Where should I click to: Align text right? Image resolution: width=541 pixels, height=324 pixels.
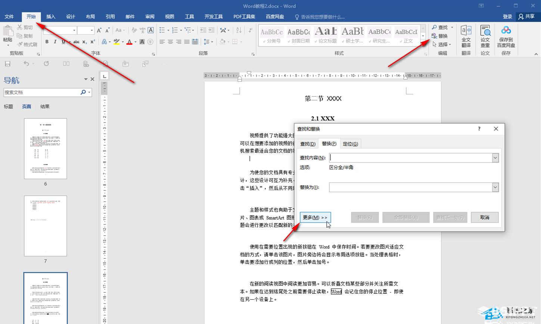tap(178, 42)
